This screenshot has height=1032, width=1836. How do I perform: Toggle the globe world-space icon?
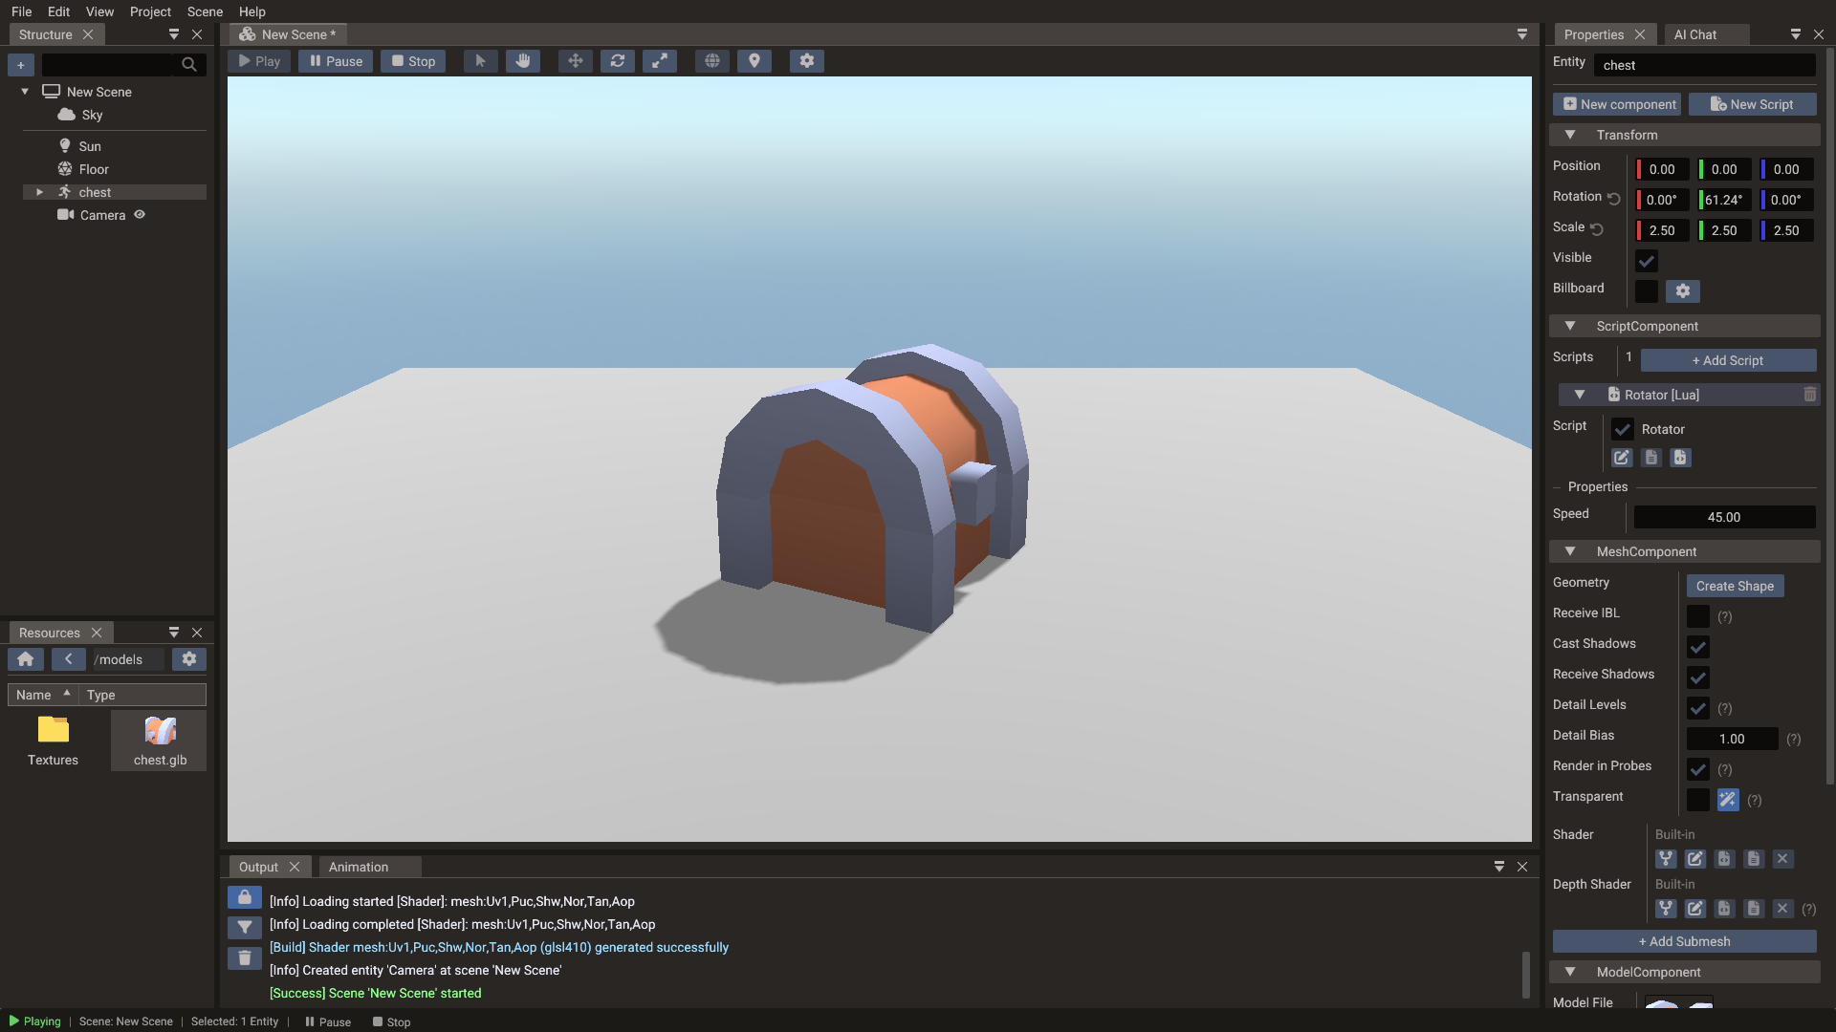click(712, 61)
